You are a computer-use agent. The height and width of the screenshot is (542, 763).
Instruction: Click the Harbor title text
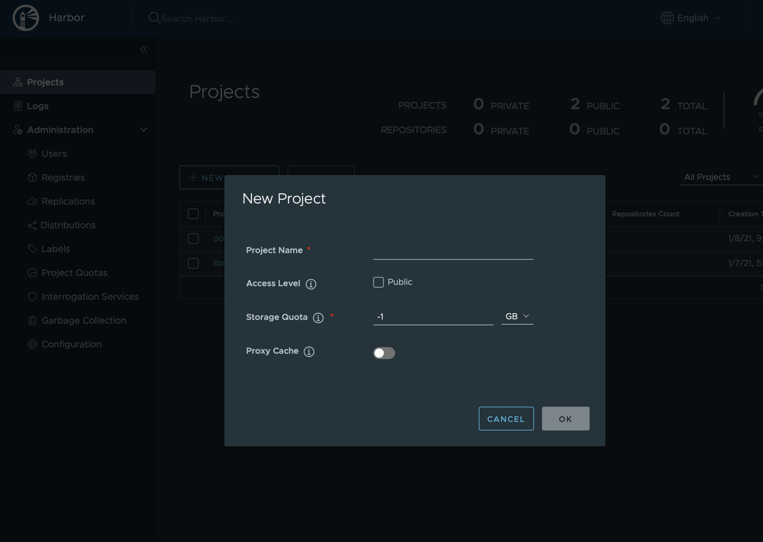tap(67, 18)
